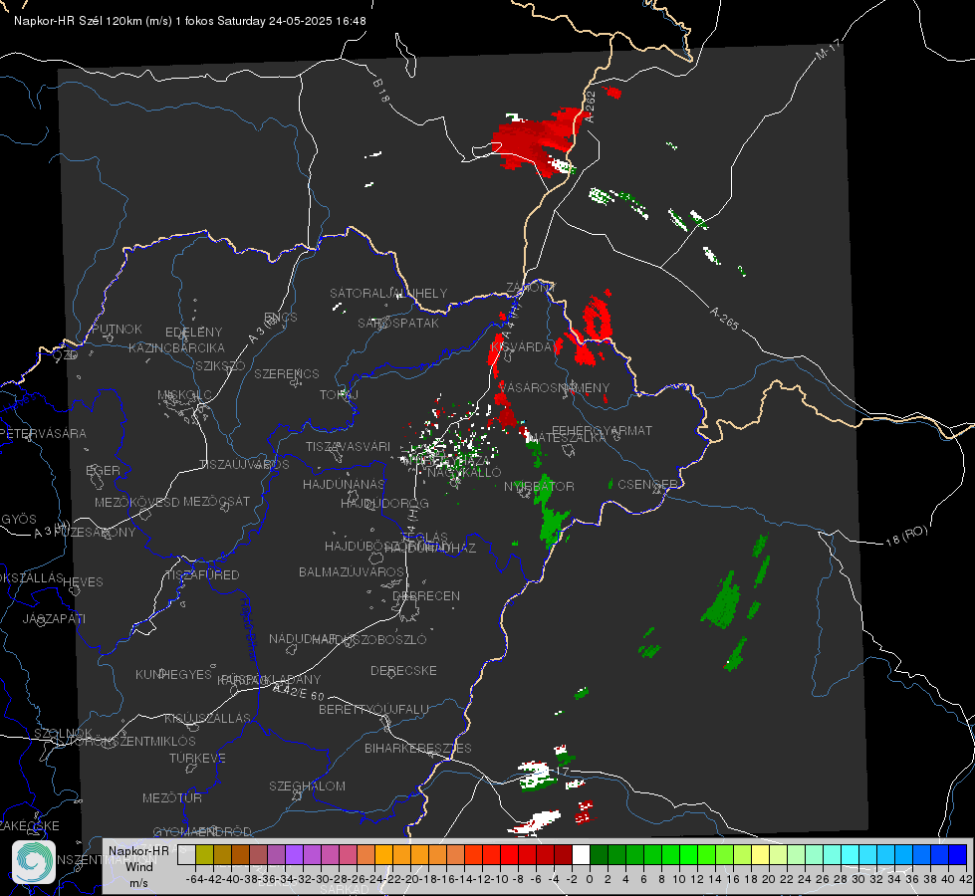Click the KISVÁRDA label

coord(522,346)
